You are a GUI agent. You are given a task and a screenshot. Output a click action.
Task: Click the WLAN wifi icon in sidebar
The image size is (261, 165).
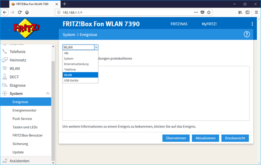5,68
